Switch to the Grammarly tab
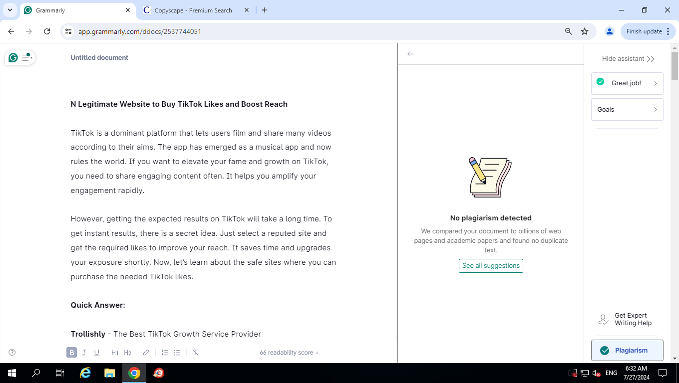 [x=77, y=10]
